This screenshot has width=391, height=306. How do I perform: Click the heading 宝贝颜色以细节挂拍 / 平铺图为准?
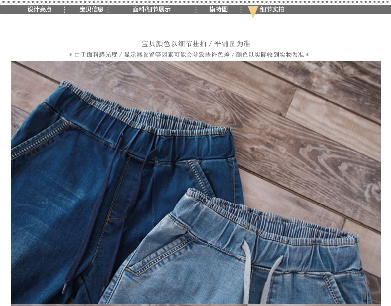click(196, 44)
